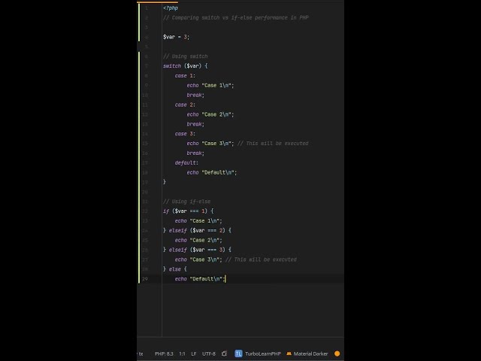The width and height of the screenshot is (481, 361).
Task: Click the switch ($var) { line
Action: pyautogui.click(x=186, y=65)
